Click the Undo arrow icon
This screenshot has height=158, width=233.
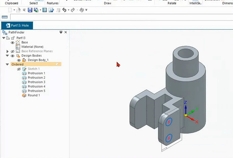[64, 10]
